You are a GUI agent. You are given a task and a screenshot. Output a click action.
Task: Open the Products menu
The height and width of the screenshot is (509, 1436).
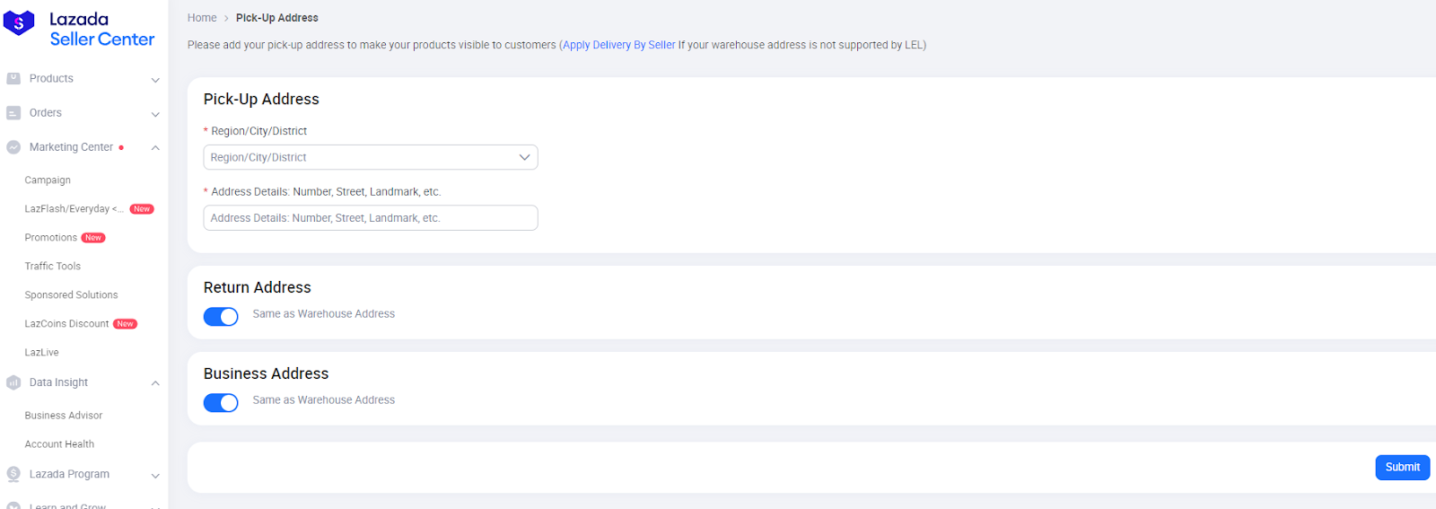51,79
